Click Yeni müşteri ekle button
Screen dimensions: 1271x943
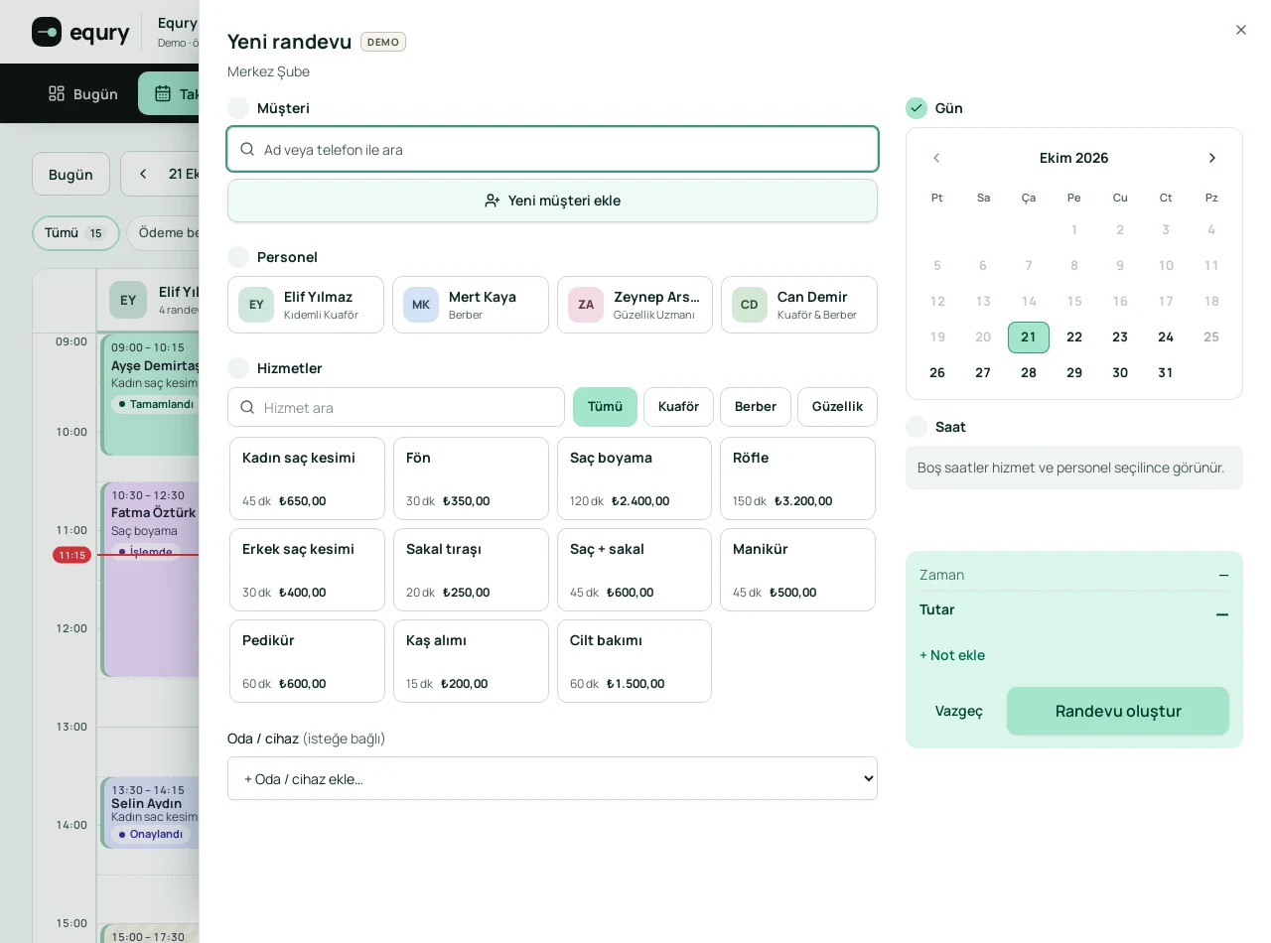pos(552,201)
